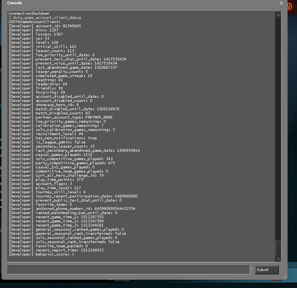297x288 pixels.
Task: Click the console scrollbar thumb
Action: tap(278, 248)
